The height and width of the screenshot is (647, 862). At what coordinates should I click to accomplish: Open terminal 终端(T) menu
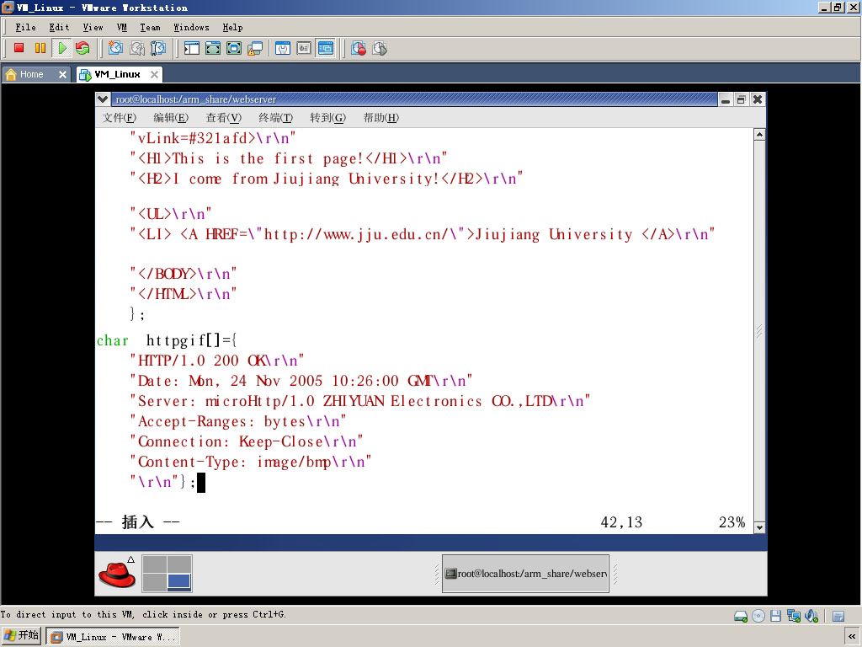point(276,118)
